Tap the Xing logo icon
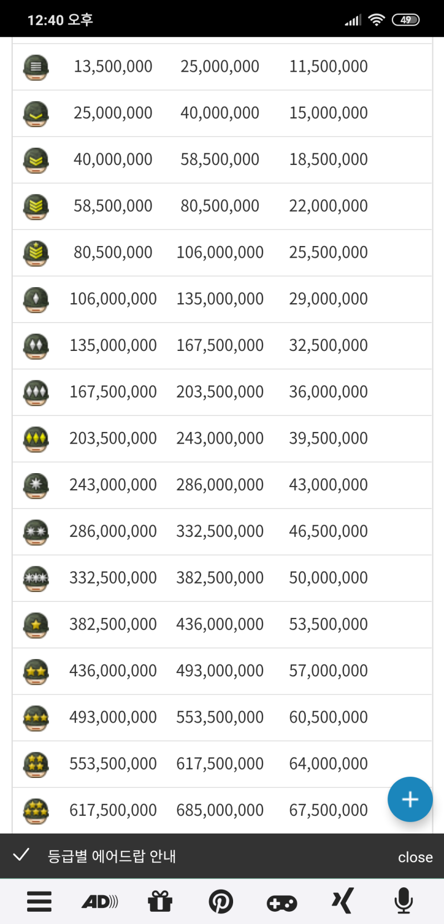444x924 pixels. (x=342, y=901)
